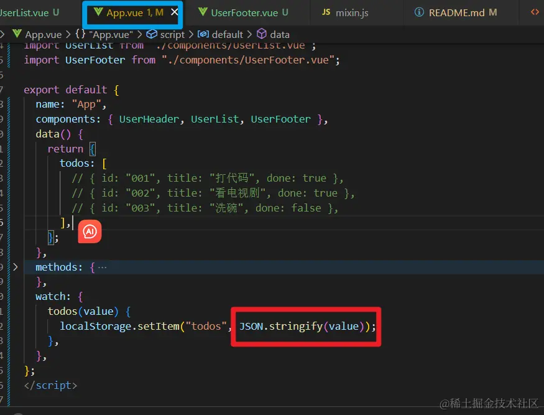The height and width of the screenshot is (415, 544).
Task: Click the "data()" method line
Action: (59, 134)
